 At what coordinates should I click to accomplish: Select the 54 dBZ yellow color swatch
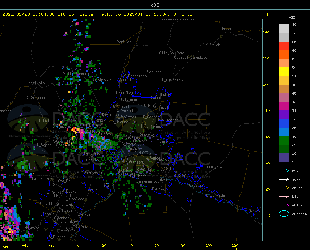click(x=284, y=72)
